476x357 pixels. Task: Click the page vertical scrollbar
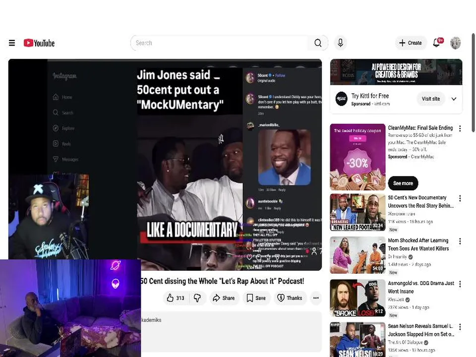coord(473,83)
